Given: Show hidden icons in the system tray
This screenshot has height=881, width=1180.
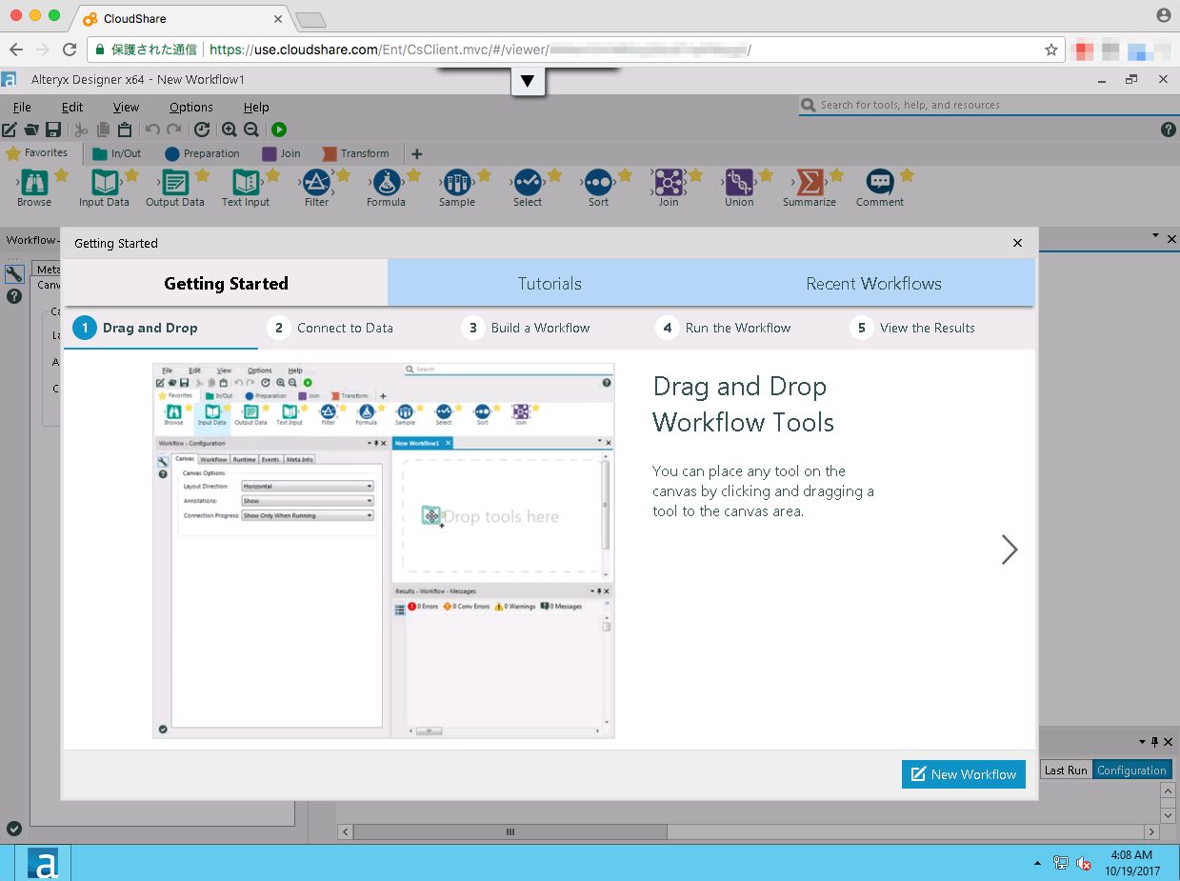Looking at the screenshot, I should 1037,864.
